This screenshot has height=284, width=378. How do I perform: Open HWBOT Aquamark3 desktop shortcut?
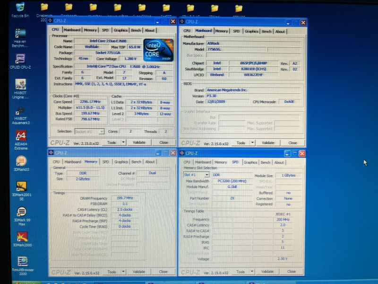coord(20,115)
